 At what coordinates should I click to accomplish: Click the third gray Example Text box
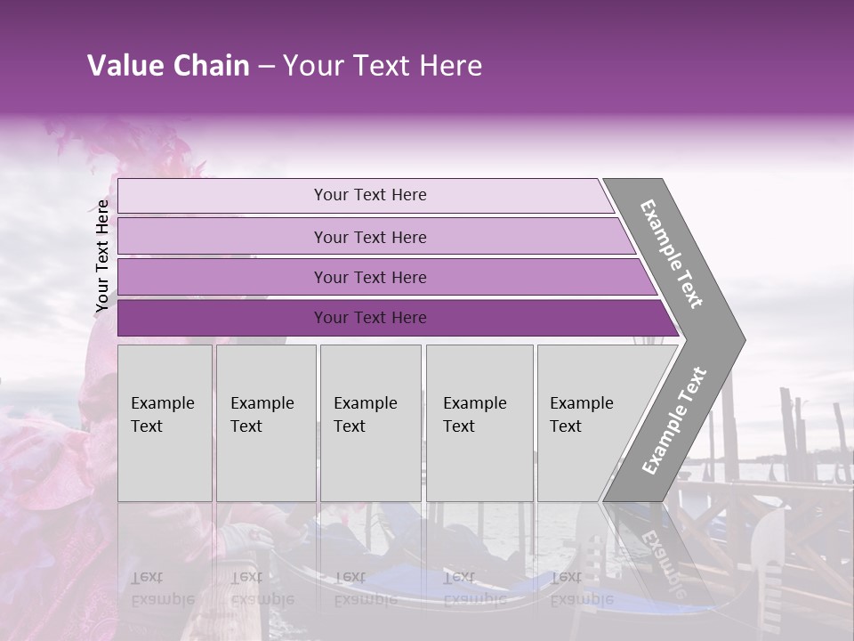369,423
